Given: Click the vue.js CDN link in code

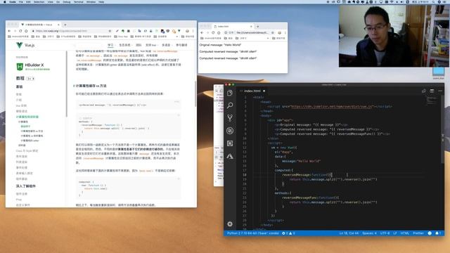Looking at the screenshot, I should (x=332, y=106).
